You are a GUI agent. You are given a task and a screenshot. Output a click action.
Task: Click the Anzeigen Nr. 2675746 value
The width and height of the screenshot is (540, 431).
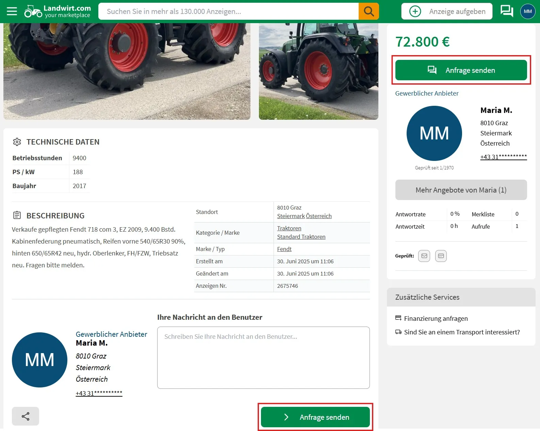pyautogui.click(x=288, y=286)
